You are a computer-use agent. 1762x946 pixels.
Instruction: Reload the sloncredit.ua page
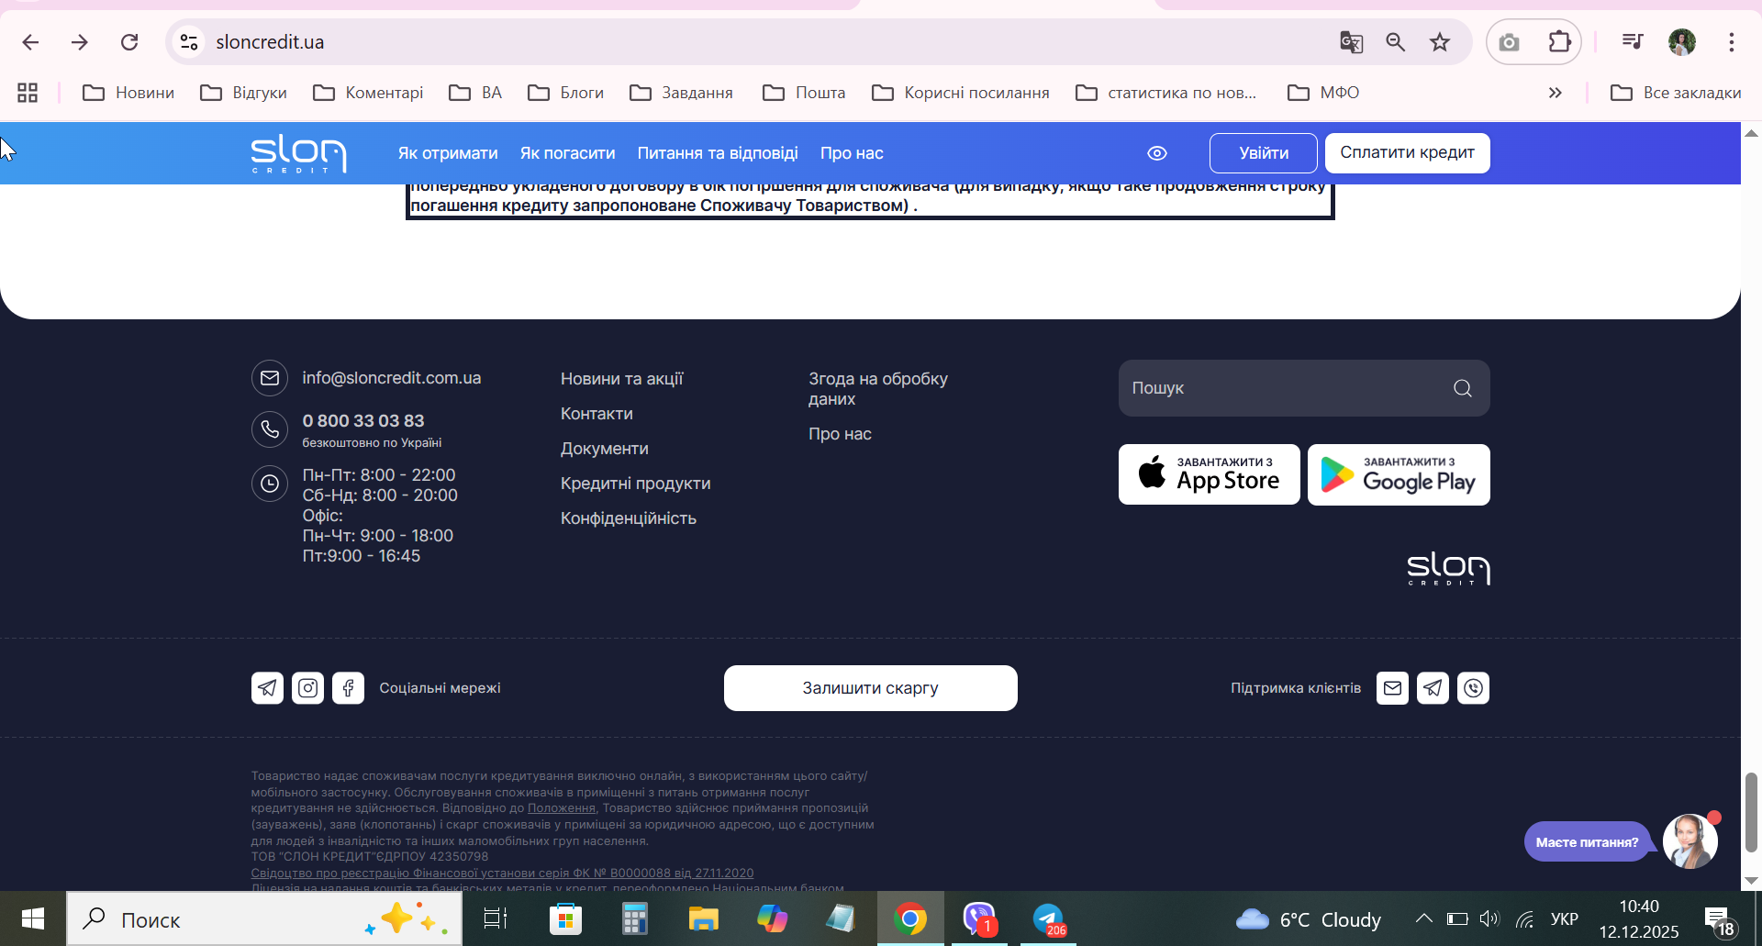129,42
